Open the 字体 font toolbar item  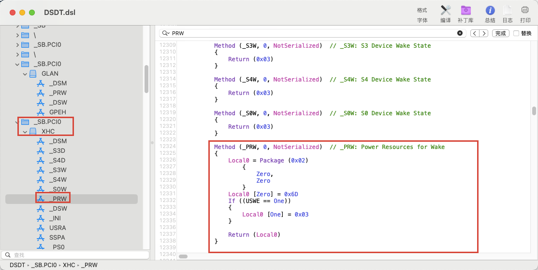pos(422,20)
